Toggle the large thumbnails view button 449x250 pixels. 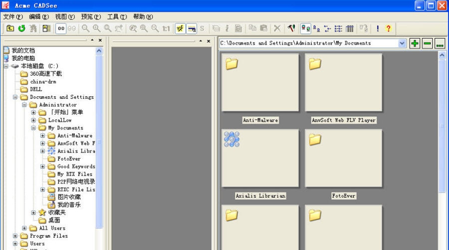(305, 28)
